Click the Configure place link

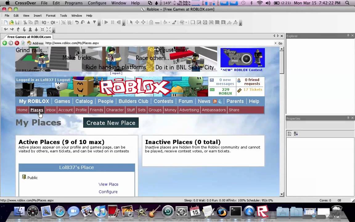pyautogui.click(x=108, y=192)
